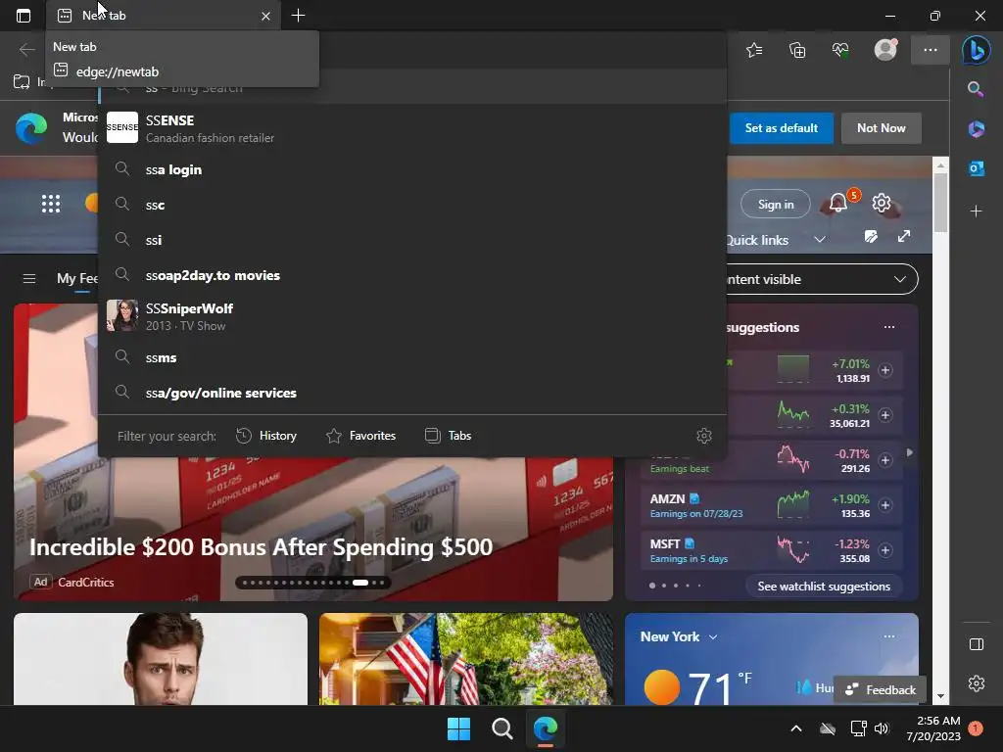Click the page's vertical scrollbar thumb
Viewport: 1003px width, 752px height.
940,202
